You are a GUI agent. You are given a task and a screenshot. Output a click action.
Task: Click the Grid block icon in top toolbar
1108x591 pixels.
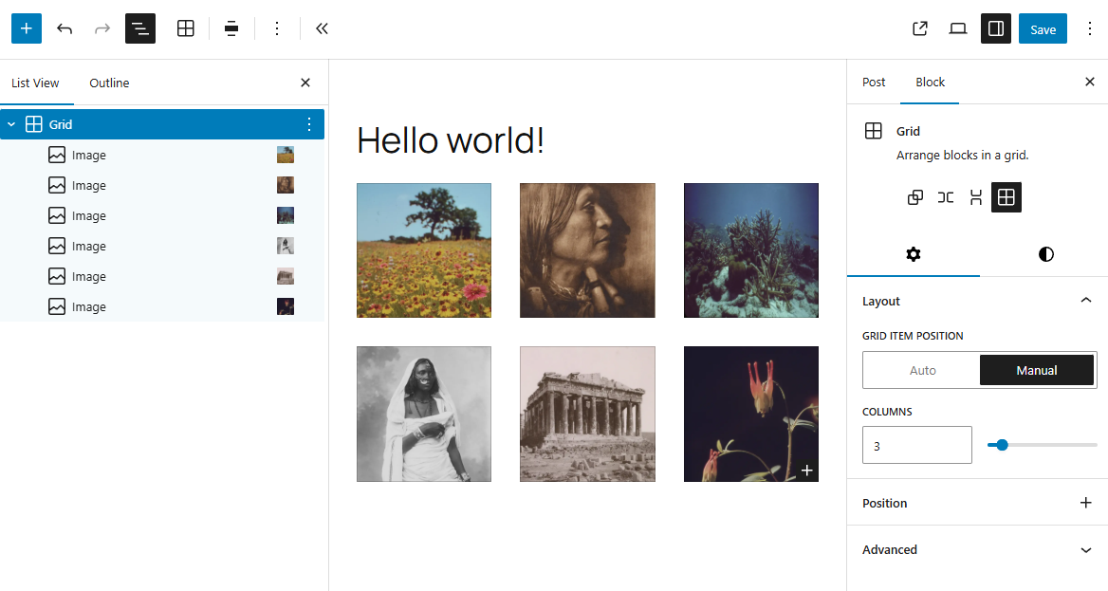tap(185, 28)
